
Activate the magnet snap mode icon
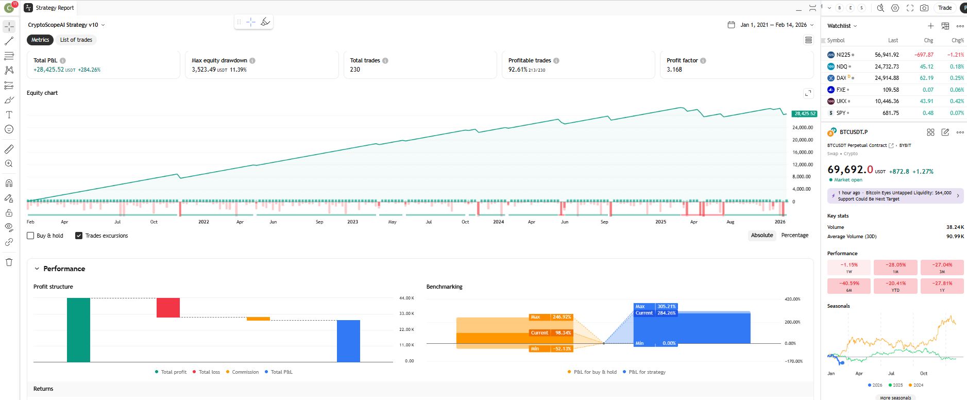(9, 183)
